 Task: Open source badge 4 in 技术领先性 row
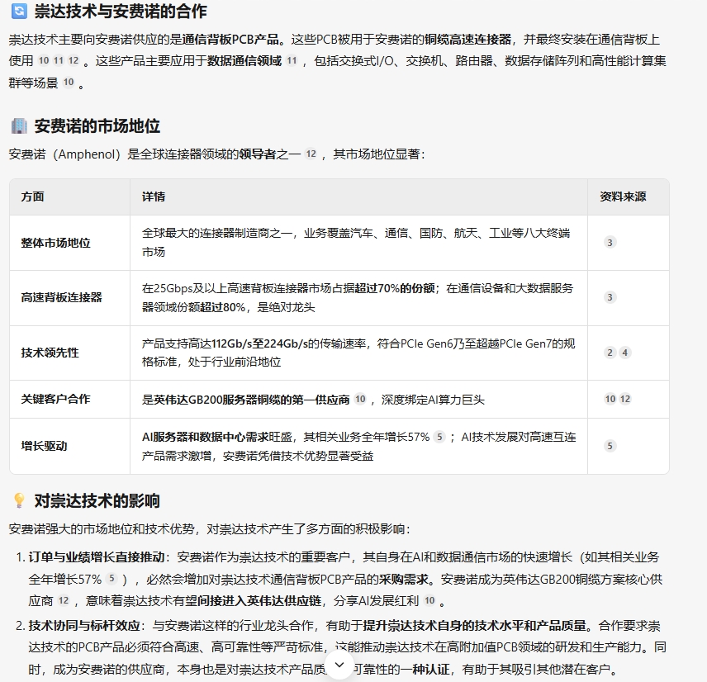tap(625, 353)
